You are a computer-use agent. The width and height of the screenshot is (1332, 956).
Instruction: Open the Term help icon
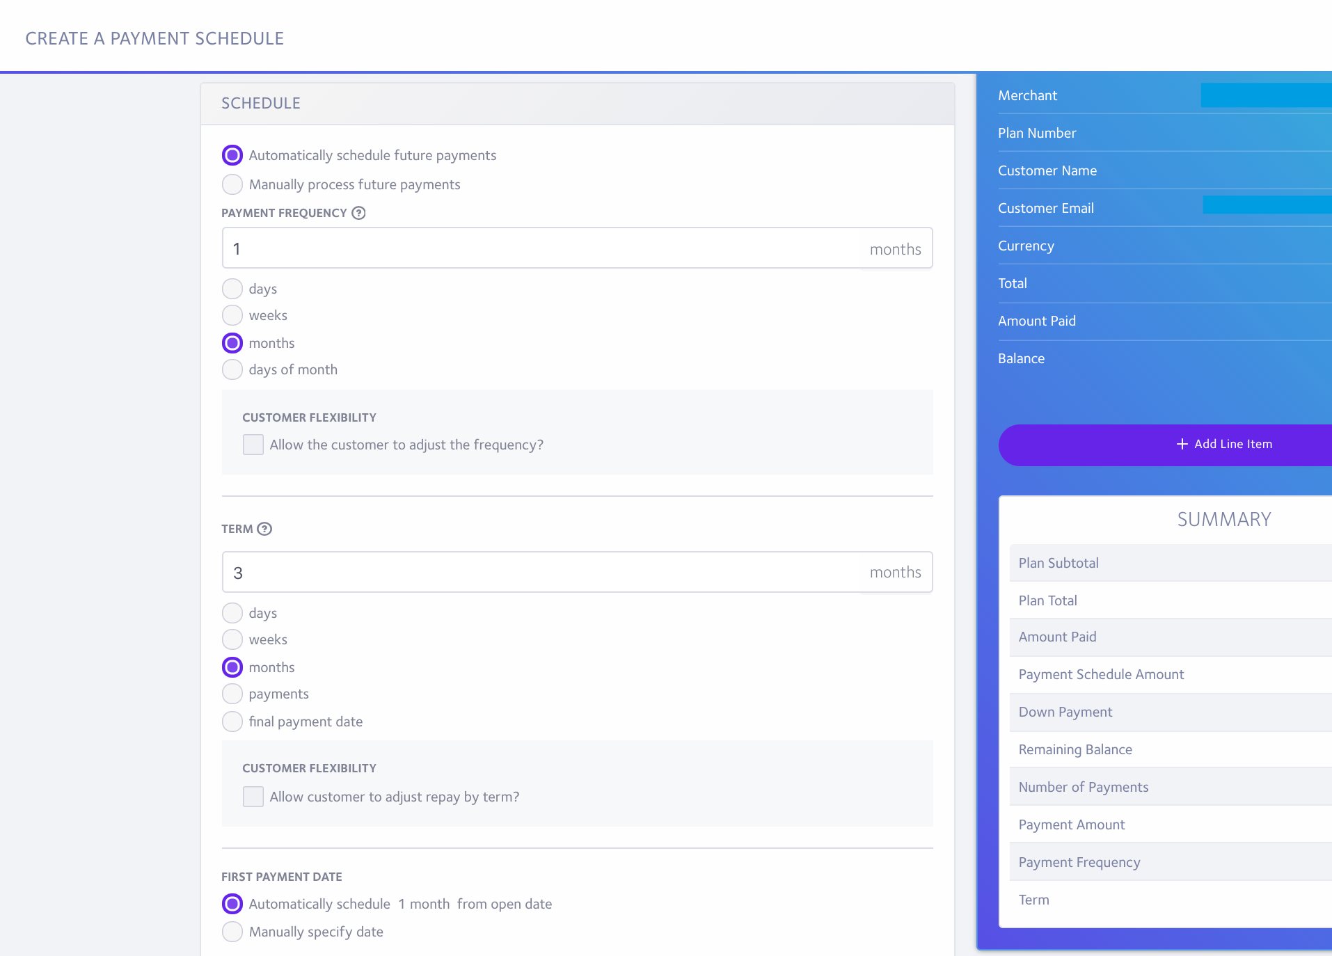pyautogui.click(x=264, y=529)
